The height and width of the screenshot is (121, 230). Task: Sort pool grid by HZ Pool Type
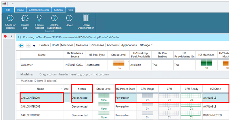click(97, 55)
